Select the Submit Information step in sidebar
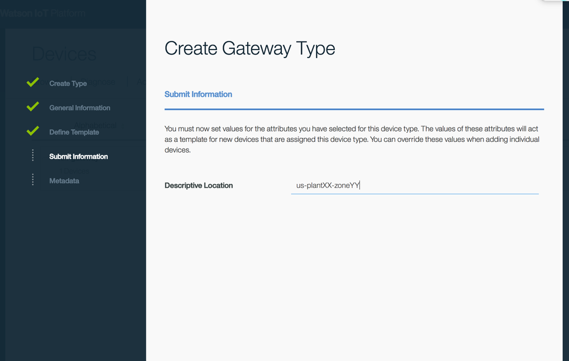 (x=79, y=157)
